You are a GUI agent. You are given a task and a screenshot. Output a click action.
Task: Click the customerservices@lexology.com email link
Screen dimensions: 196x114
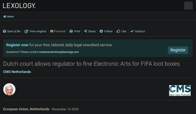coord(59,52)
